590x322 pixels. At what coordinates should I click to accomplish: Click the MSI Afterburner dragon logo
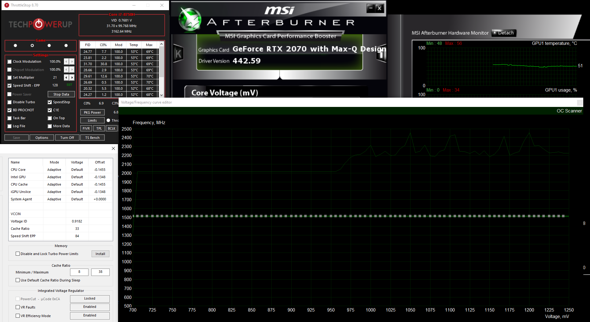tap(190, 20)
